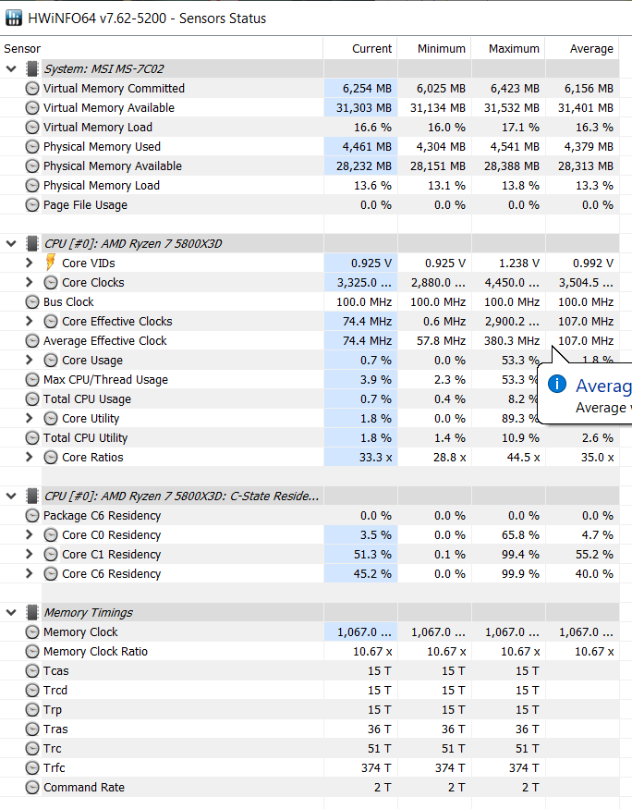Click the Average column header
Image resolution: width=632 pixels, height=809 pixels.
(x=582, y=48)
